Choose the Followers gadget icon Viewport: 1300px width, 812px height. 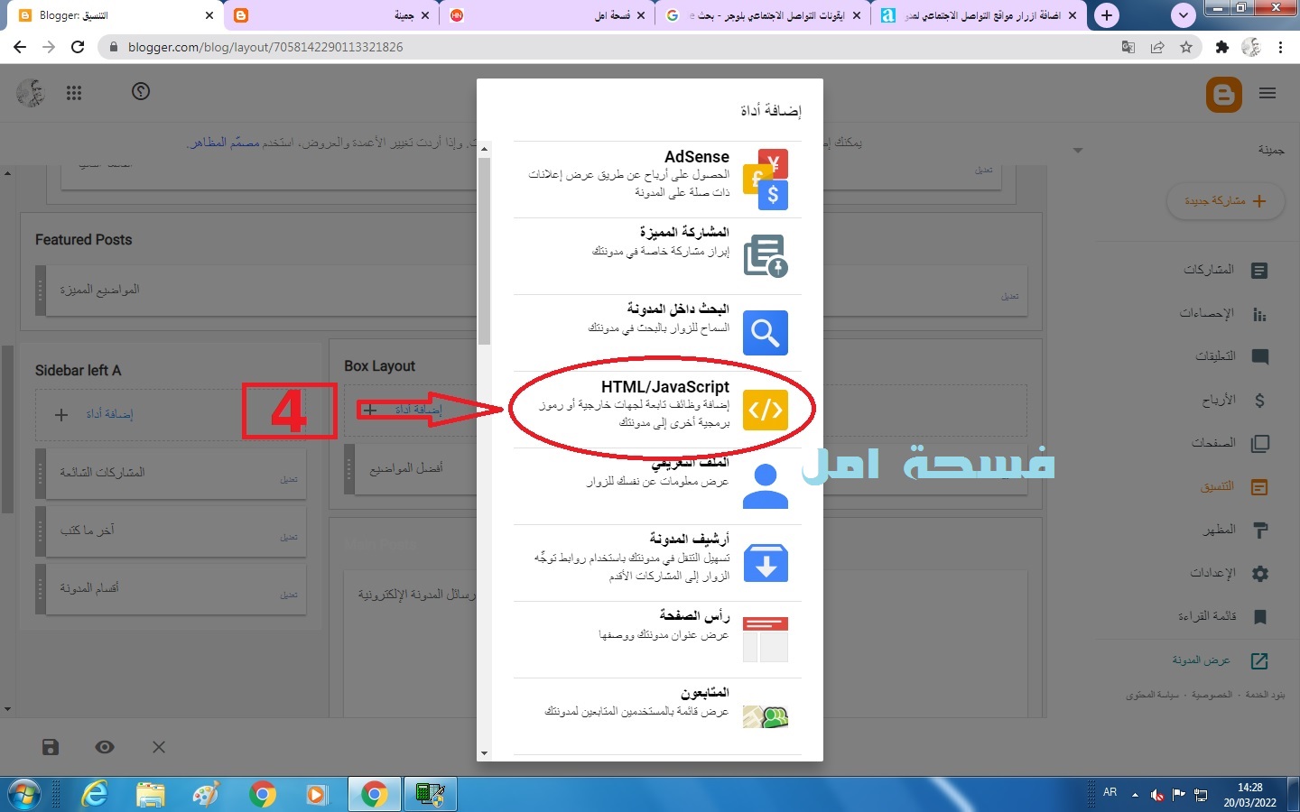tap(766, 717)
